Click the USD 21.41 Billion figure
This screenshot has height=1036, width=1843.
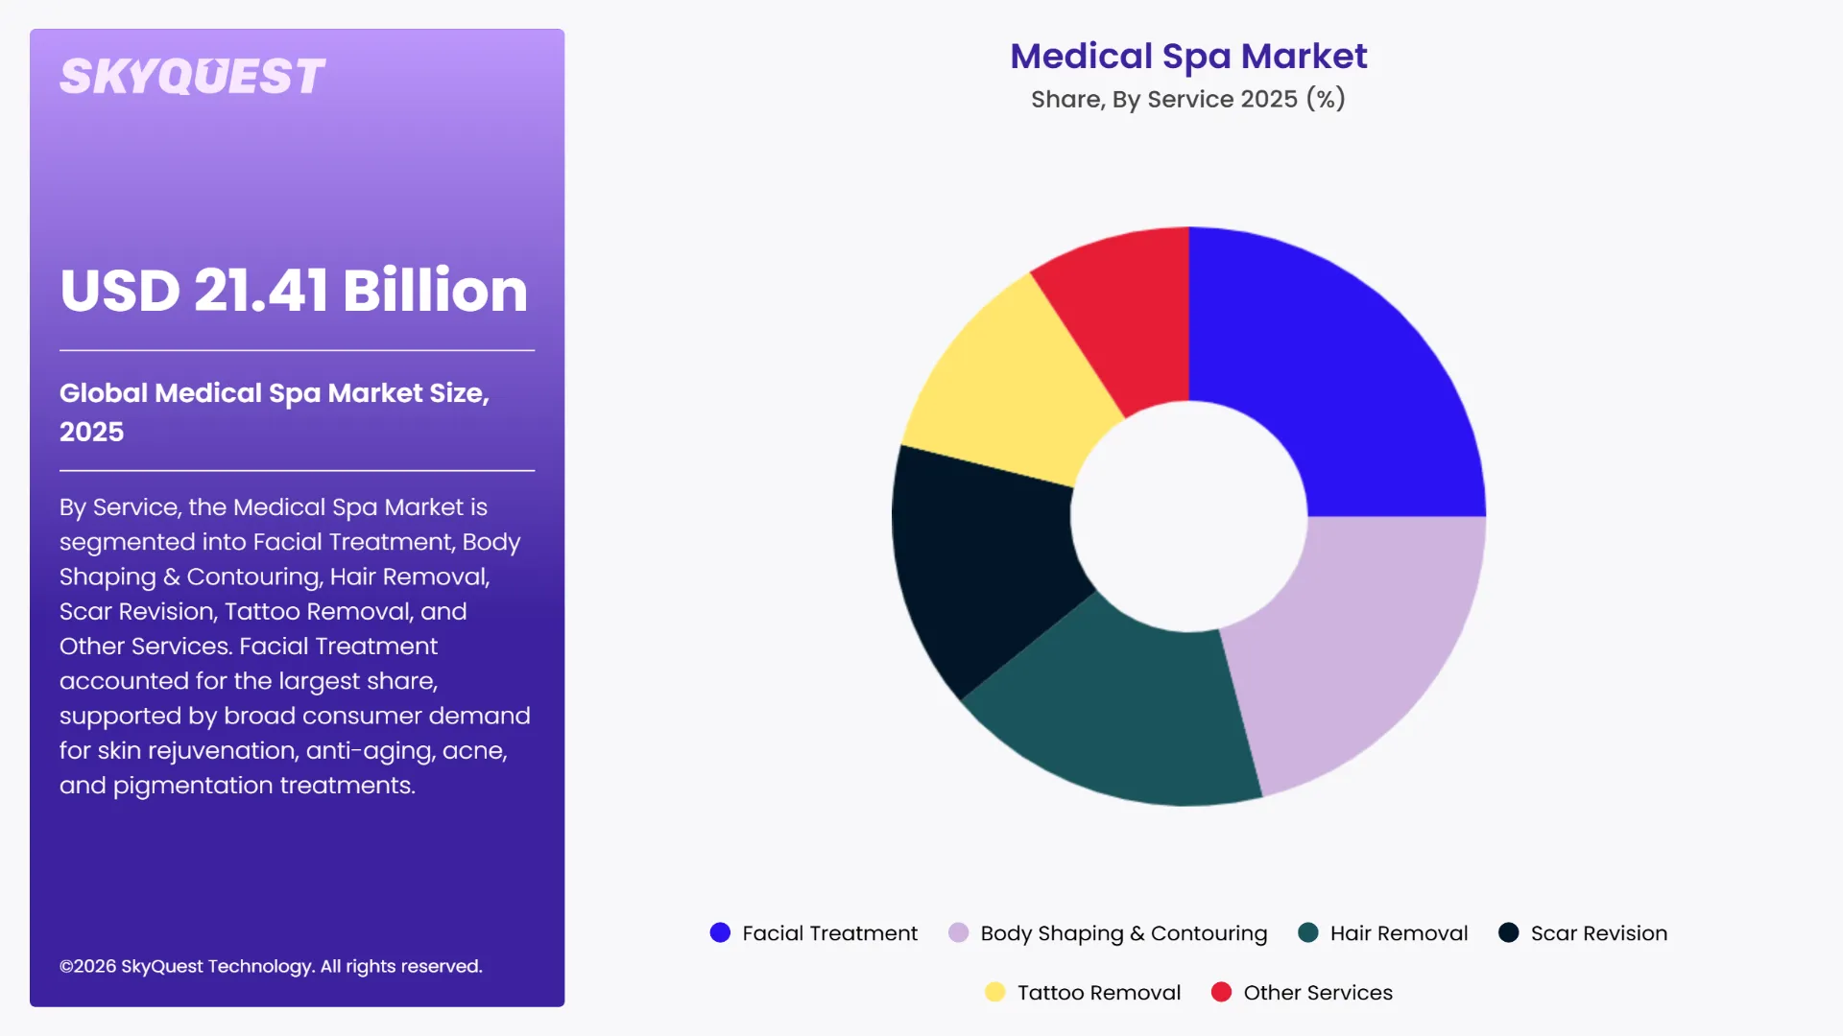click(294, 290)
